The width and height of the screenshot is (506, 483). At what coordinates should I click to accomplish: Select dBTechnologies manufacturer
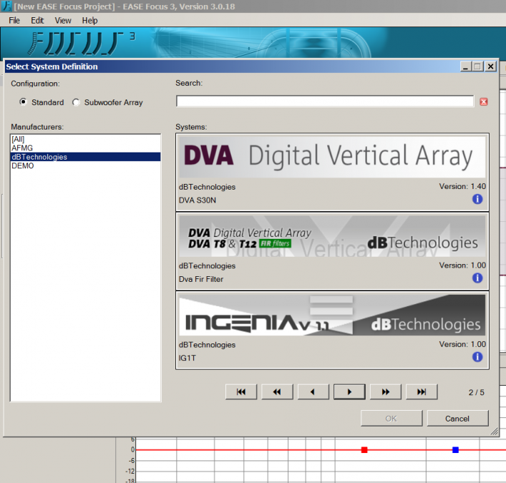[x=85, y=157]
